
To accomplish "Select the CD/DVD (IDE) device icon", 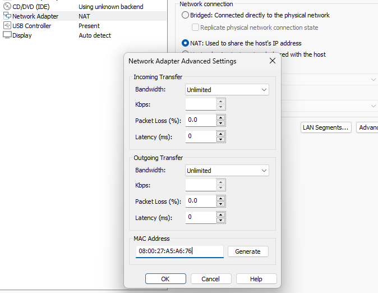I will click(x=7, y=7).
